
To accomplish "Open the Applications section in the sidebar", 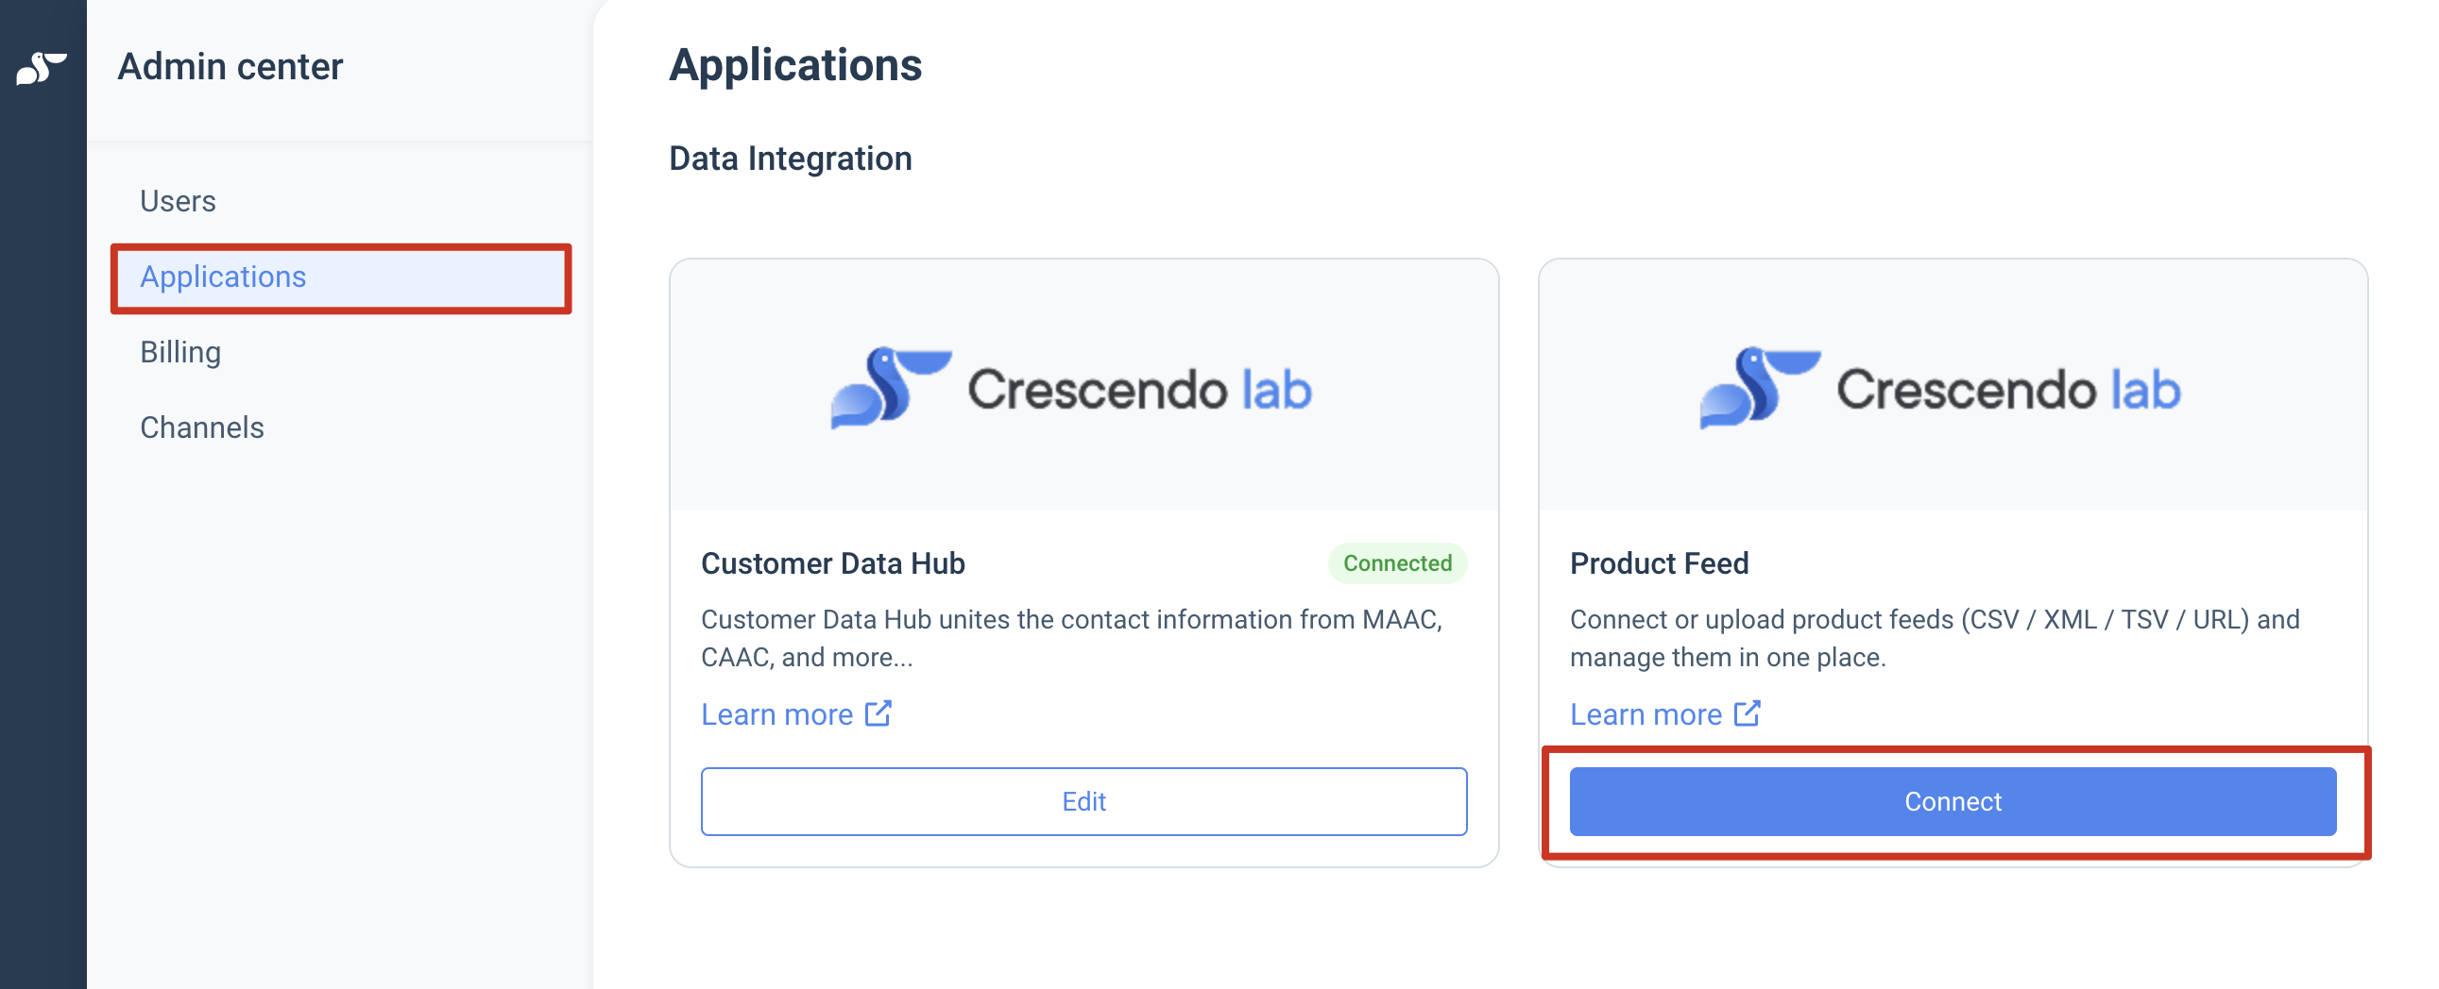I will [x=224, y=277].
